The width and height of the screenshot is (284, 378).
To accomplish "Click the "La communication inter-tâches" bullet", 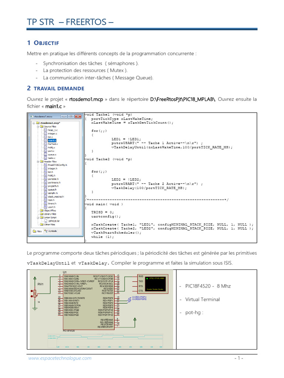I will pyautogui.click(x=98, y=78).
